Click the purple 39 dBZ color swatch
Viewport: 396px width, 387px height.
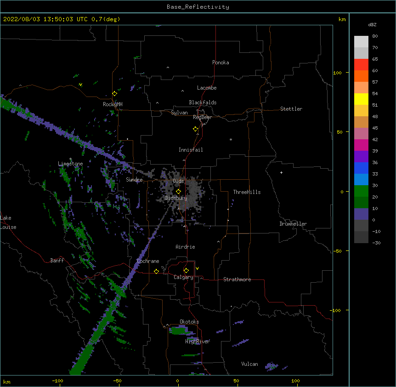361,156
